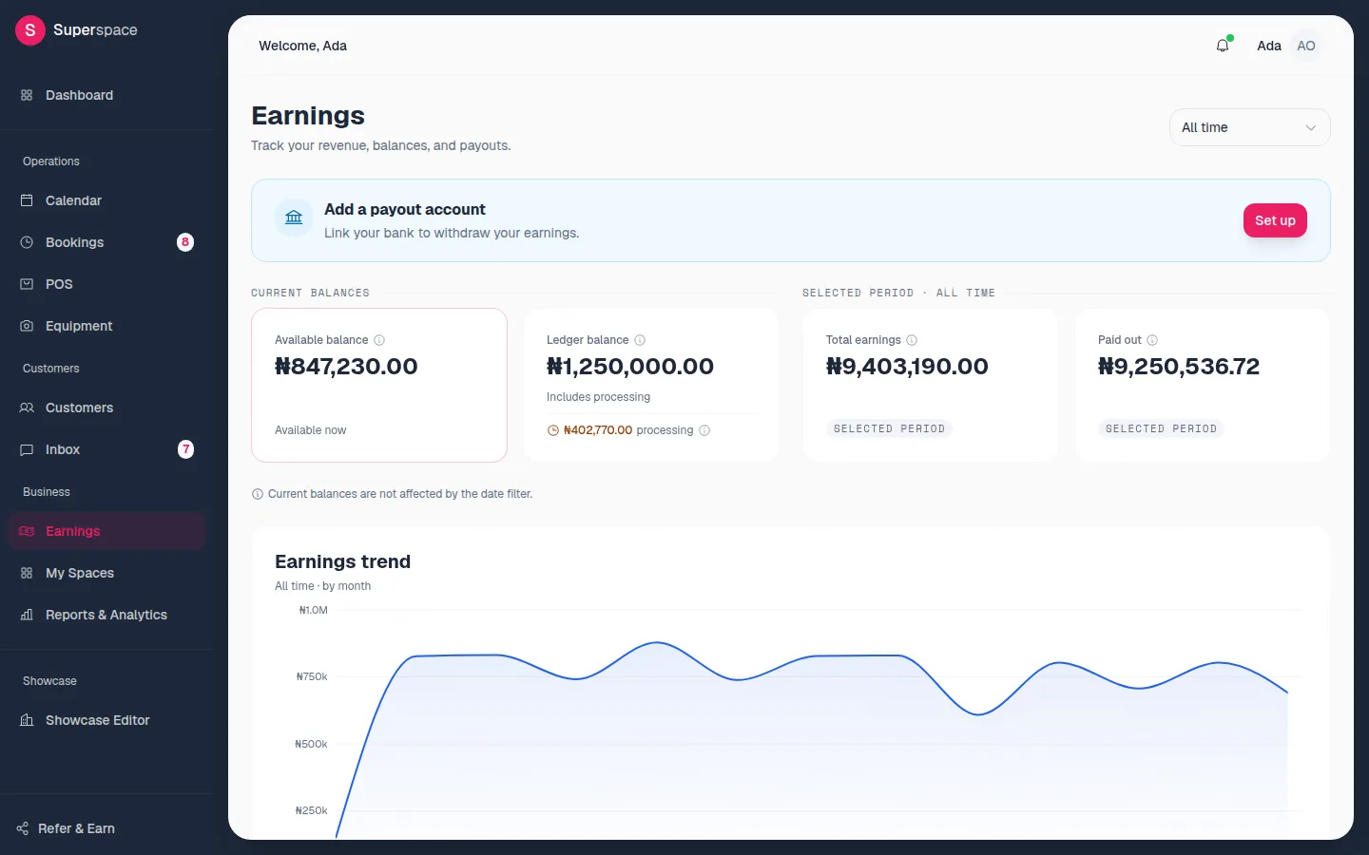Click the Earnings trend heading

click(x=342, y=561)
